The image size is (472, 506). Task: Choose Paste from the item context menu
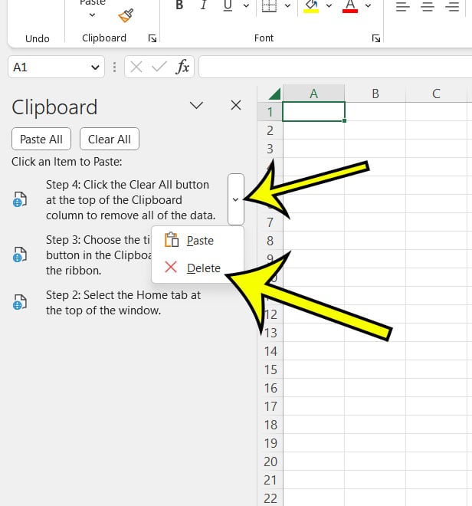[197, 241]
